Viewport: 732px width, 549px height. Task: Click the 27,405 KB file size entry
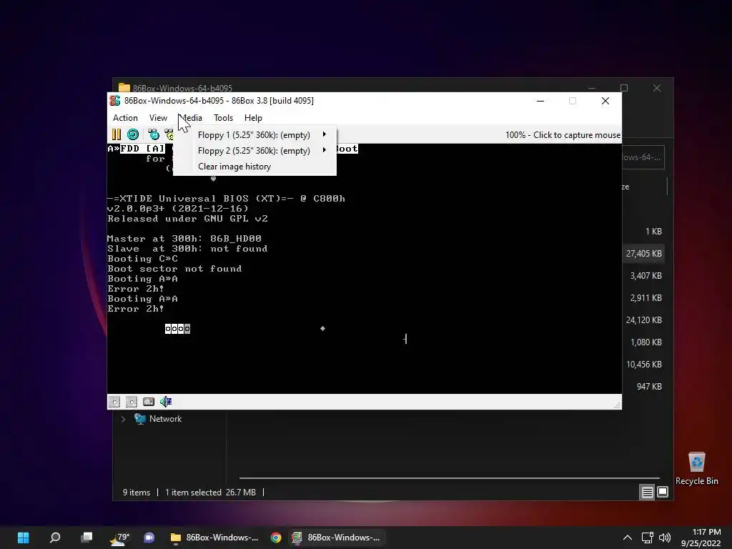644,254
